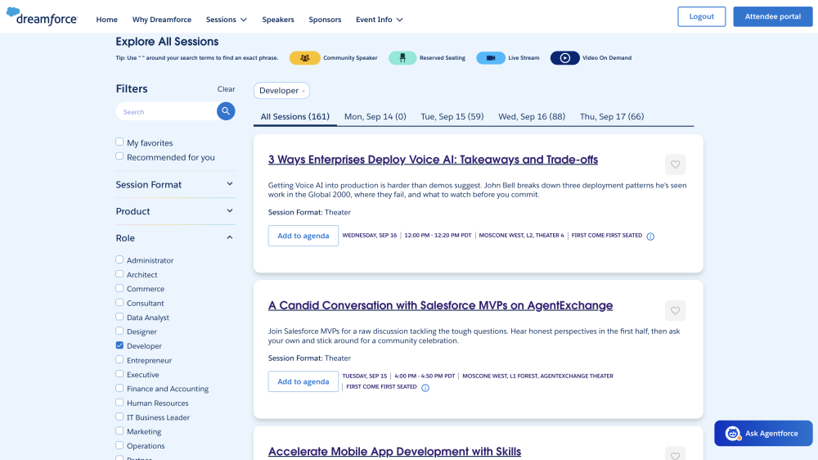
Task: Open the Sponsors page
Action: click(325, 20)
